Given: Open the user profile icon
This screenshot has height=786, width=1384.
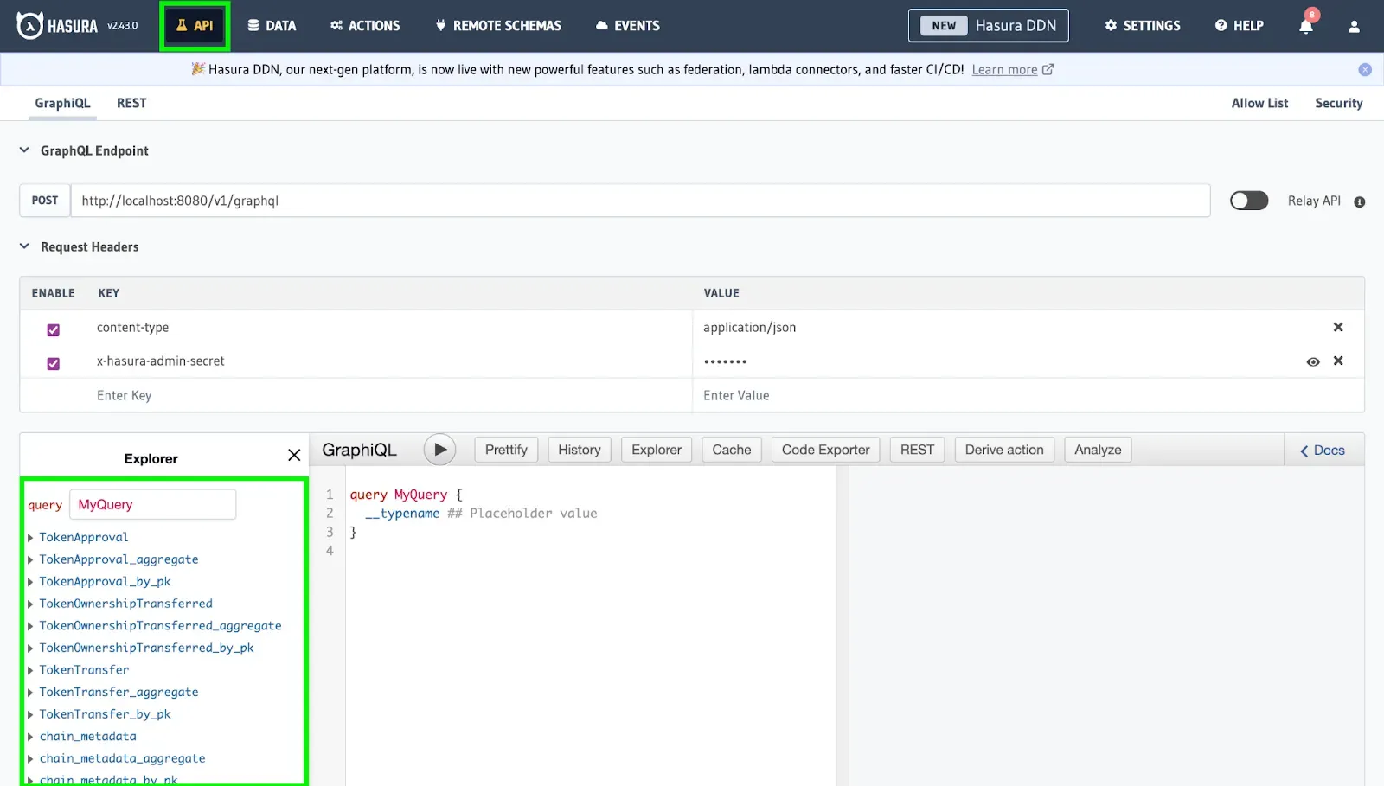Looking at the screenshot, I should 1354,27.
